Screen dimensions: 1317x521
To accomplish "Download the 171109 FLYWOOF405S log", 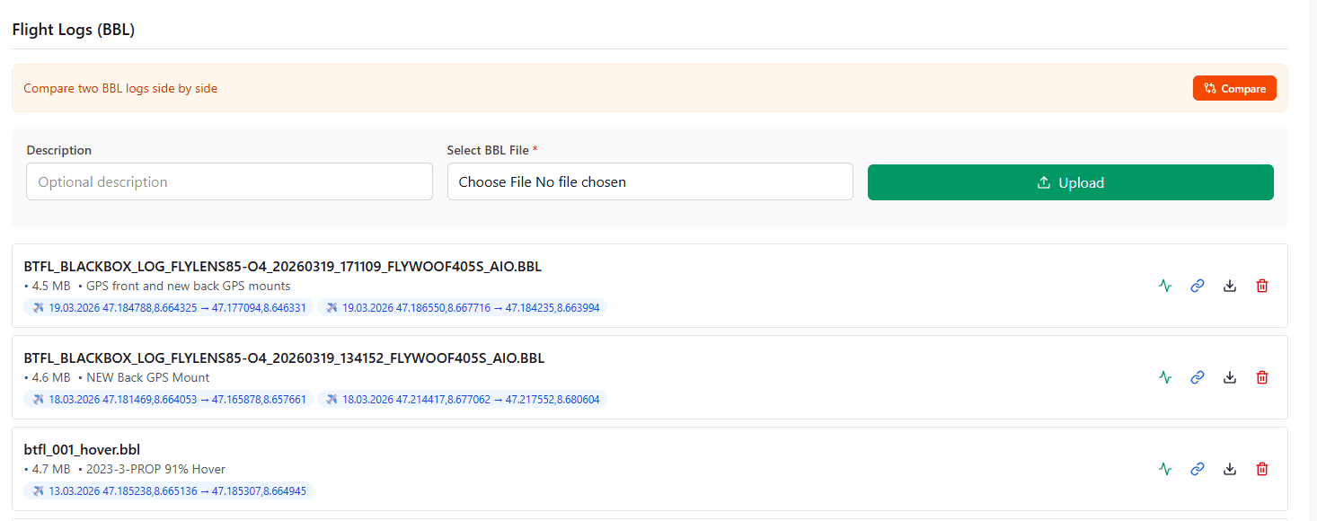I will (x=1230, y=285).
